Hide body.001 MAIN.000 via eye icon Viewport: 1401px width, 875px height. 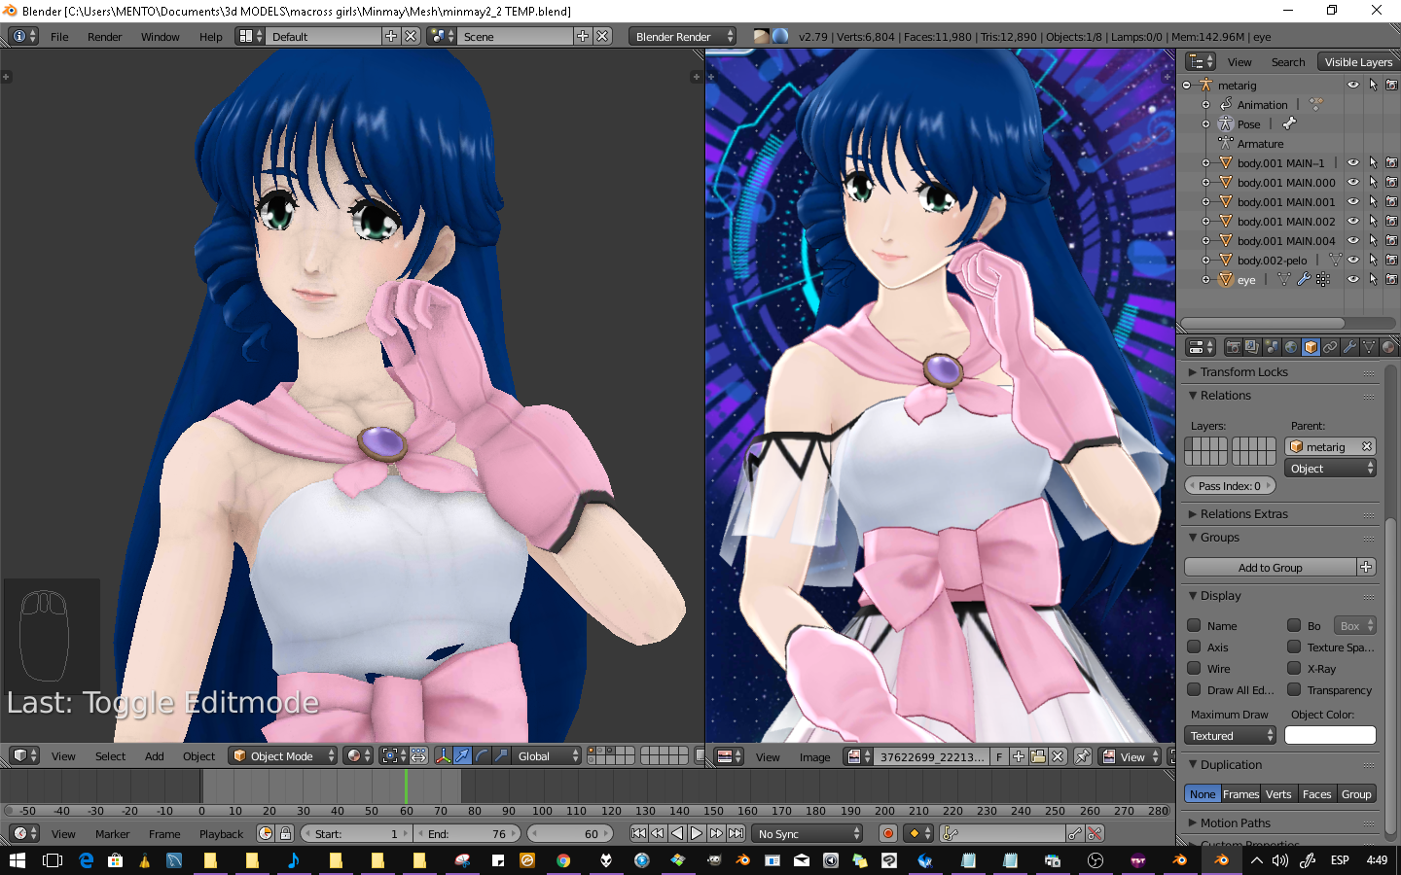pyautogui.click(x=1352, y=182)
